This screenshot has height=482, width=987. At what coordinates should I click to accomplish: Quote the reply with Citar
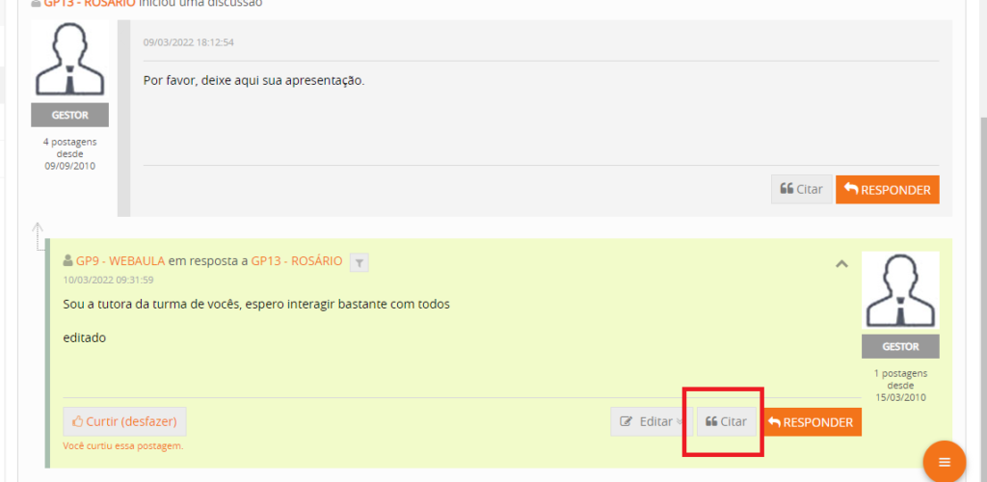[727, 422]
